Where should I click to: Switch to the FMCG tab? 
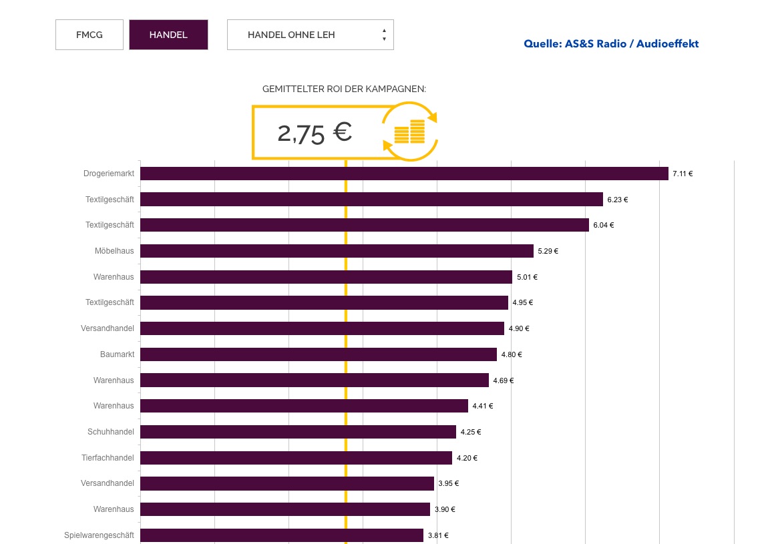[89, 35]
